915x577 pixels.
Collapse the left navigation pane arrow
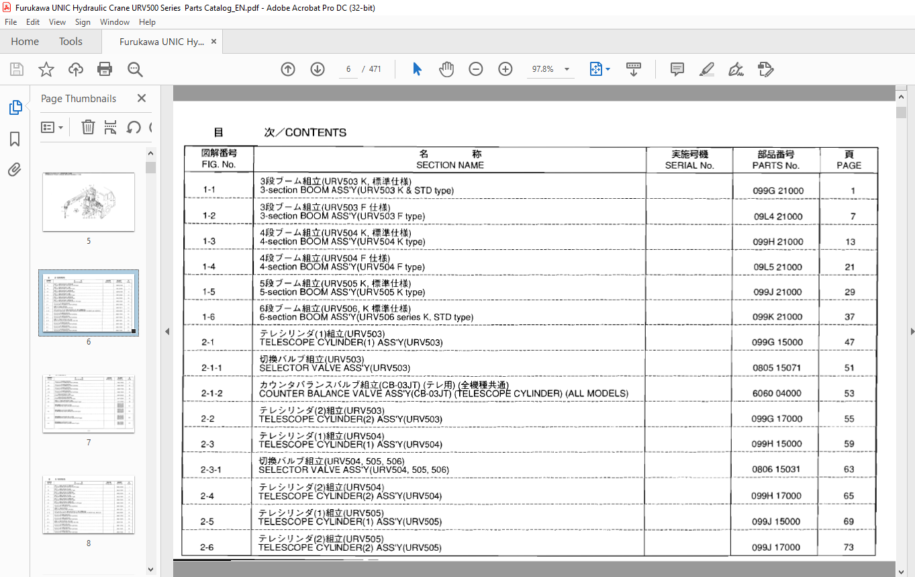tap(167, 332)
